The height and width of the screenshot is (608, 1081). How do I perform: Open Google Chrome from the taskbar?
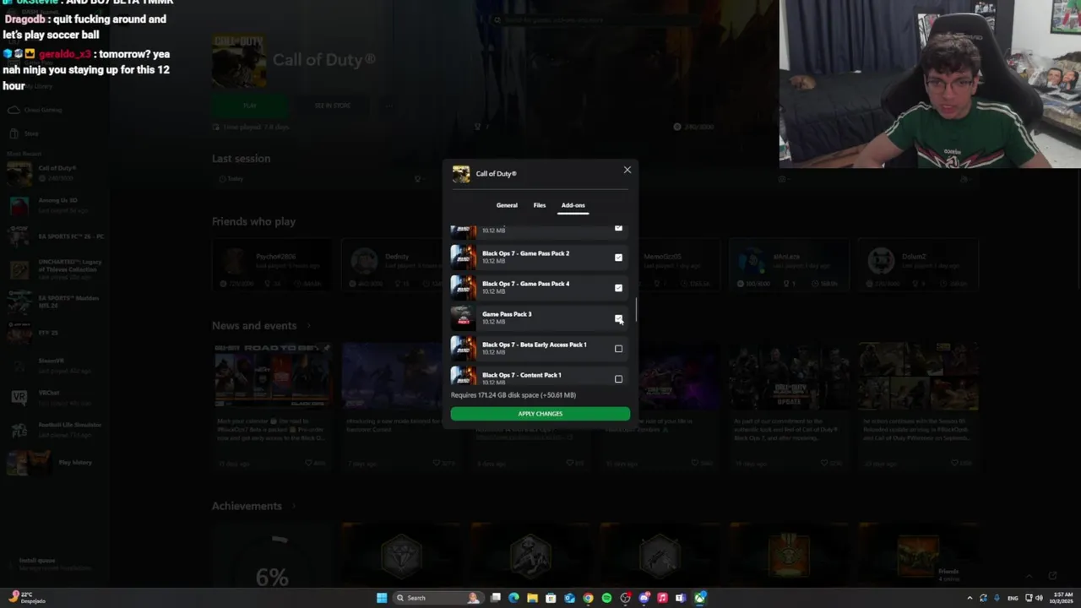point(588,598)
